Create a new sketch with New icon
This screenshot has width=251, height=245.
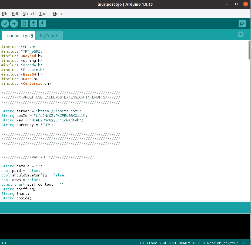24,24
